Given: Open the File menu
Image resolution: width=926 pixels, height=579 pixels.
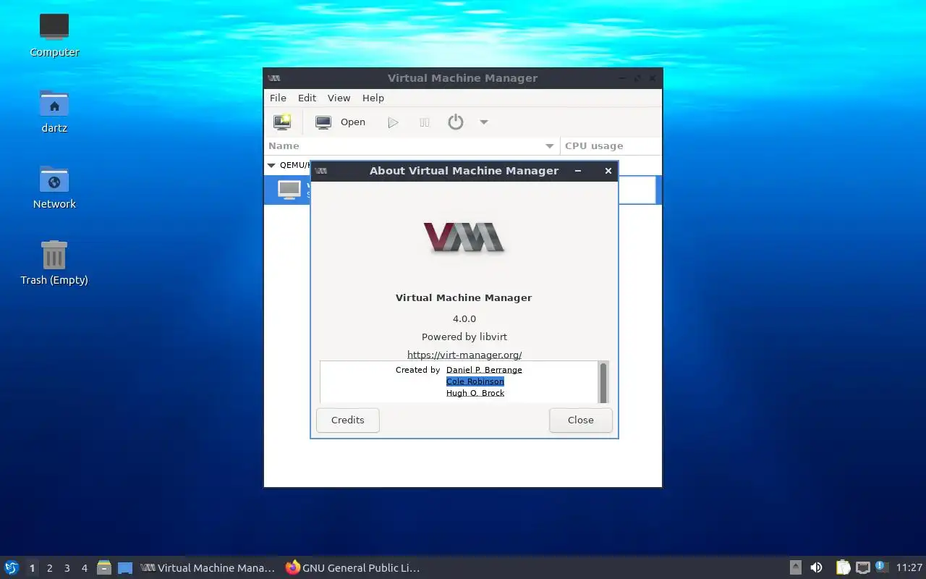Looking at the screenshot, I should [278, 98].
